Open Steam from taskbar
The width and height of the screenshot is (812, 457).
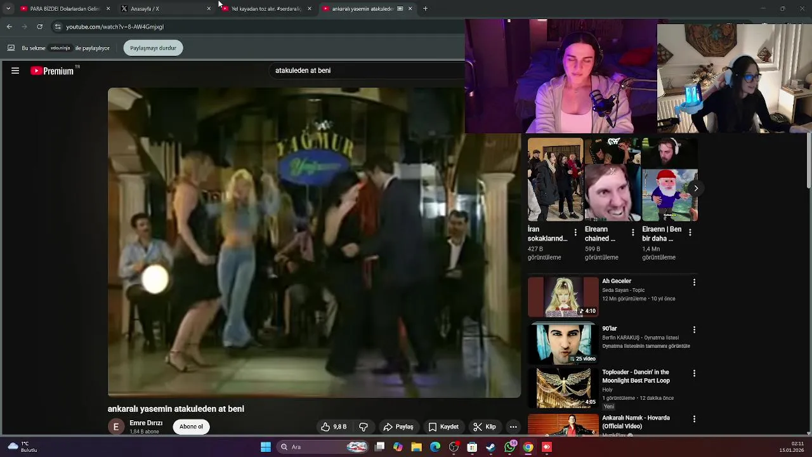tap(490, 447)
